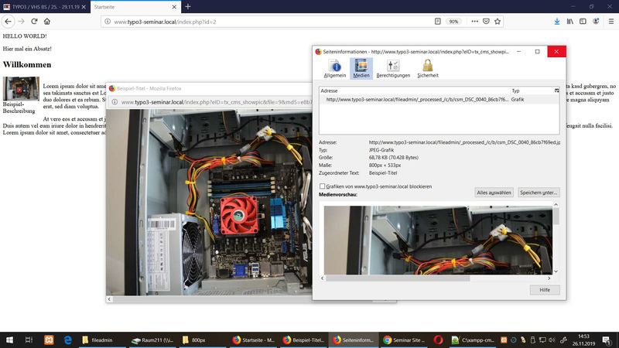Viewport: 619px width, 348px height.
Task: Select the csm_DSC_0040 image row in list
Action: pos(418,99)
